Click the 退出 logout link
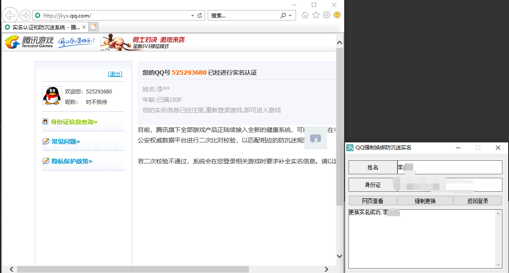Image resolution: width=509 pixels, height=273 pixels. point(115,74)
